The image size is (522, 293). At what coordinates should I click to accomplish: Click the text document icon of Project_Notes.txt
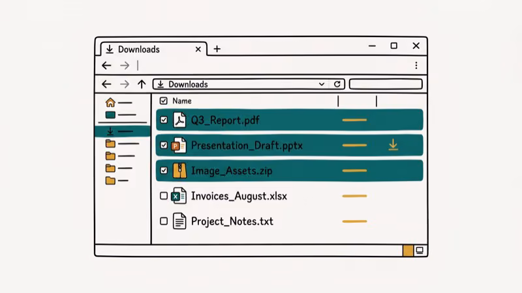coord(179,221)
